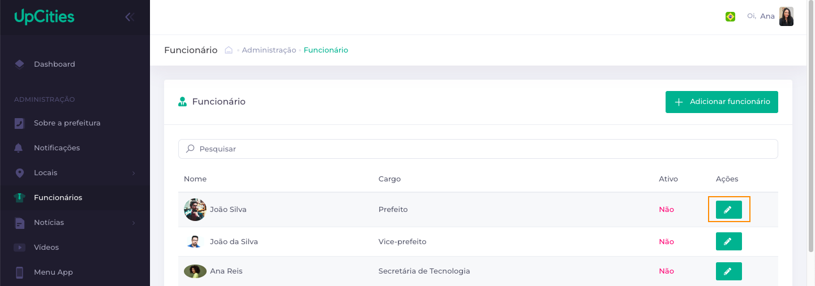Screen dimensions: 815x286
Task: Click the Cargo column header
Action: click(x=389, y=179)
